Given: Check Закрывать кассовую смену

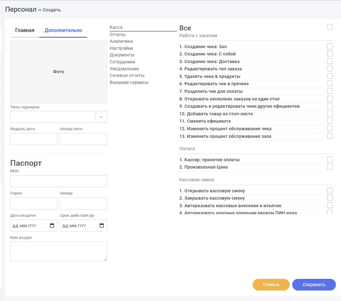Looking at the screenshot, I should (x=330, y=198).
